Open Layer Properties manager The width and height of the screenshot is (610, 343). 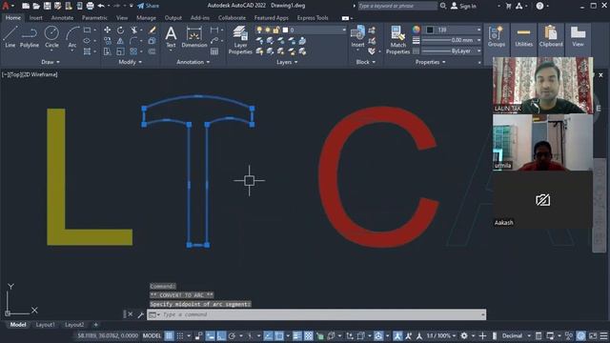click(240, 40)
